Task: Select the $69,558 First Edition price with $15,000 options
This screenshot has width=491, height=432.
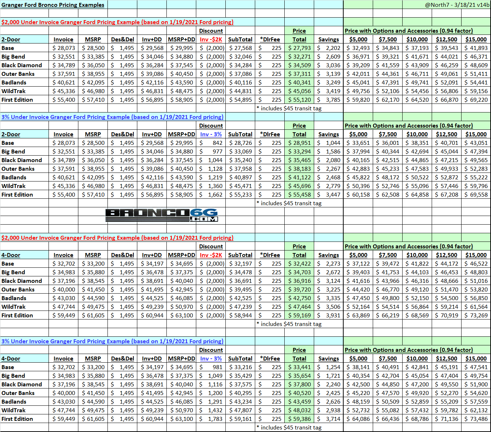Action: (x=476, y=194)
